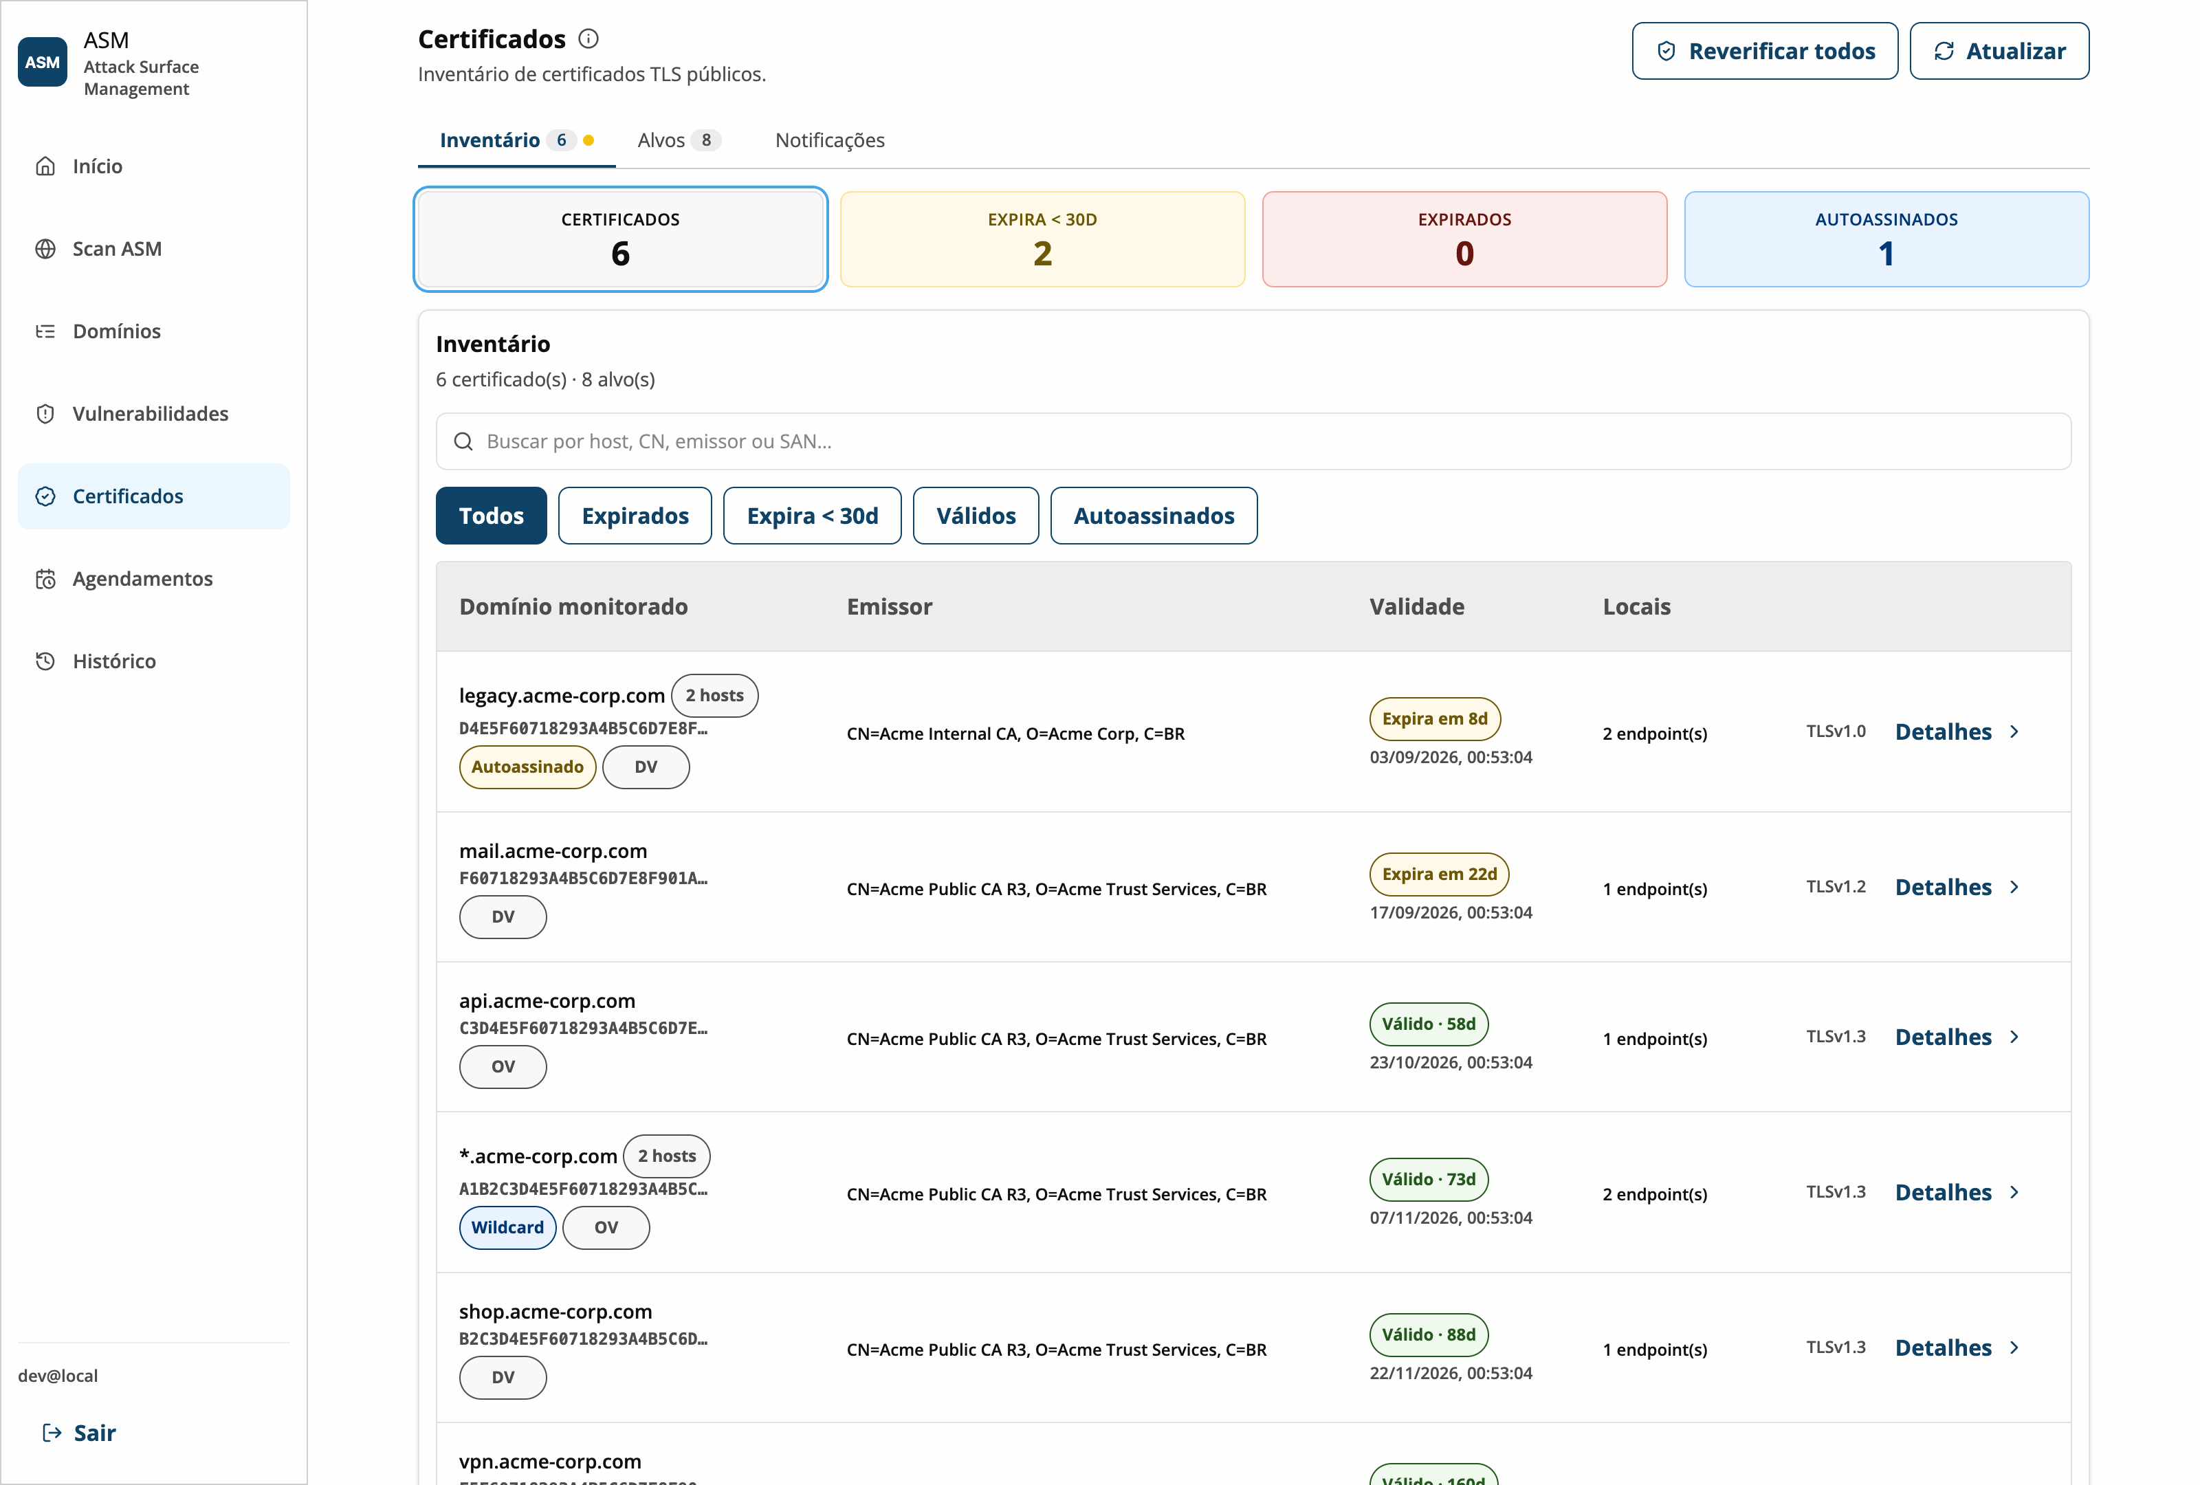This screenshot has height=1485, width=2200.
Task: Click the calendar icon beside Agendamentos
Action: (45, 580)
